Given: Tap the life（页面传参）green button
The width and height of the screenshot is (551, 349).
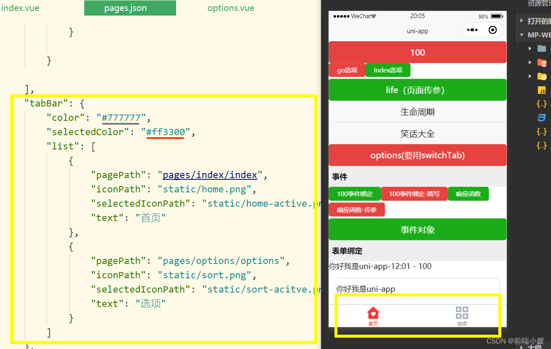Looking at the screenshot, I should (417, 90).
